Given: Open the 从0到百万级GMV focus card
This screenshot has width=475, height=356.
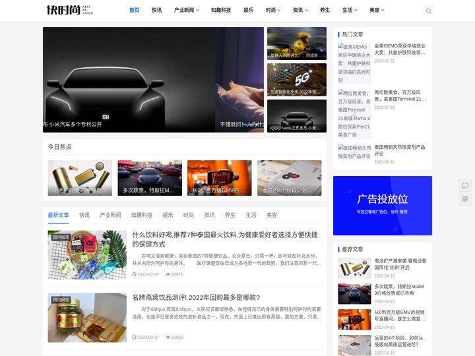Looking at the screenshot, I should 220,178.
